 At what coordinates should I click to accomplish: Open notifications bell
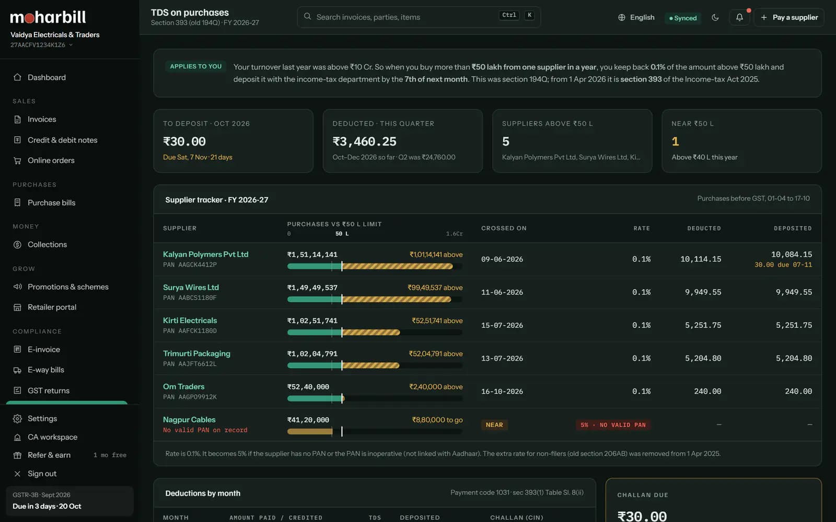[739, 17]
